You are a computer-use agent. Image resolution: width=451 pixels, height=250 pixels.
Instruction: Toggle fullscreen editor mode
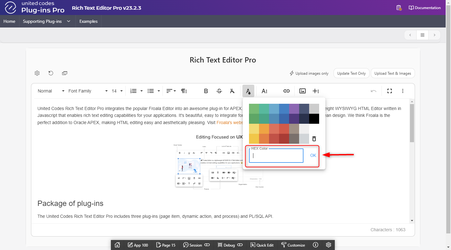390,91
